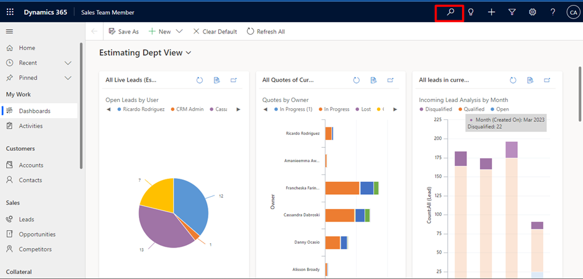View records of All Live Leads chart

217,80
